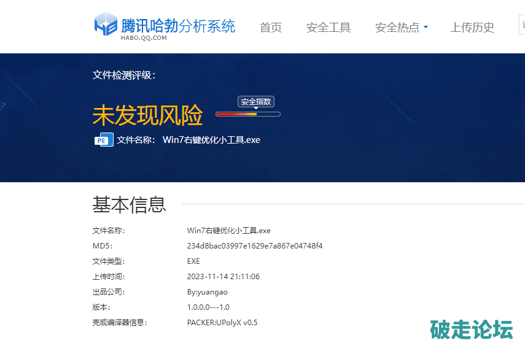
Task: Click the 未发现风险 result heading
Action: pos(147,115)
